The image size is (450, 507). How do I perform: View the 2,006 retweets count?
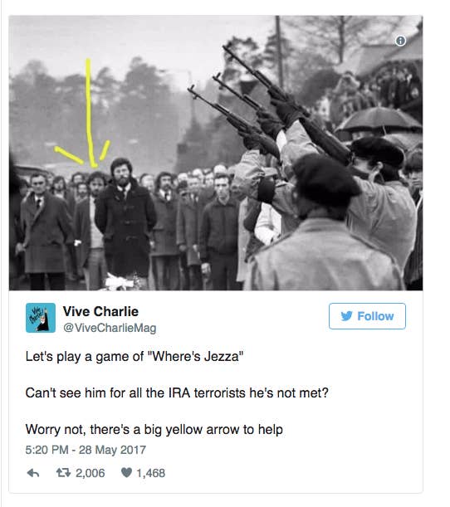[x=90, y=473]
